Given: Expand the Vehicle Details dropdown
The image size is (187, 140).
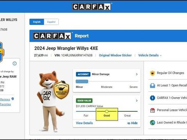Looking at the screenshot, I should click(150, 55).
